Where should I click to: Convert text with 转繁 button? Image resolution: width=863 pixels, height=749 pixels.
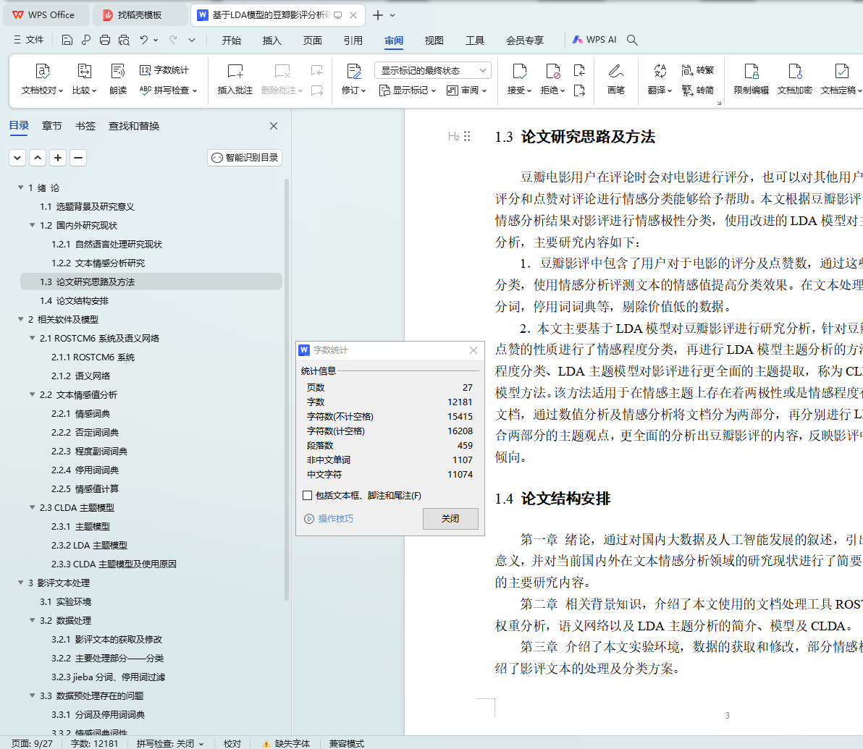click(697, 70)
